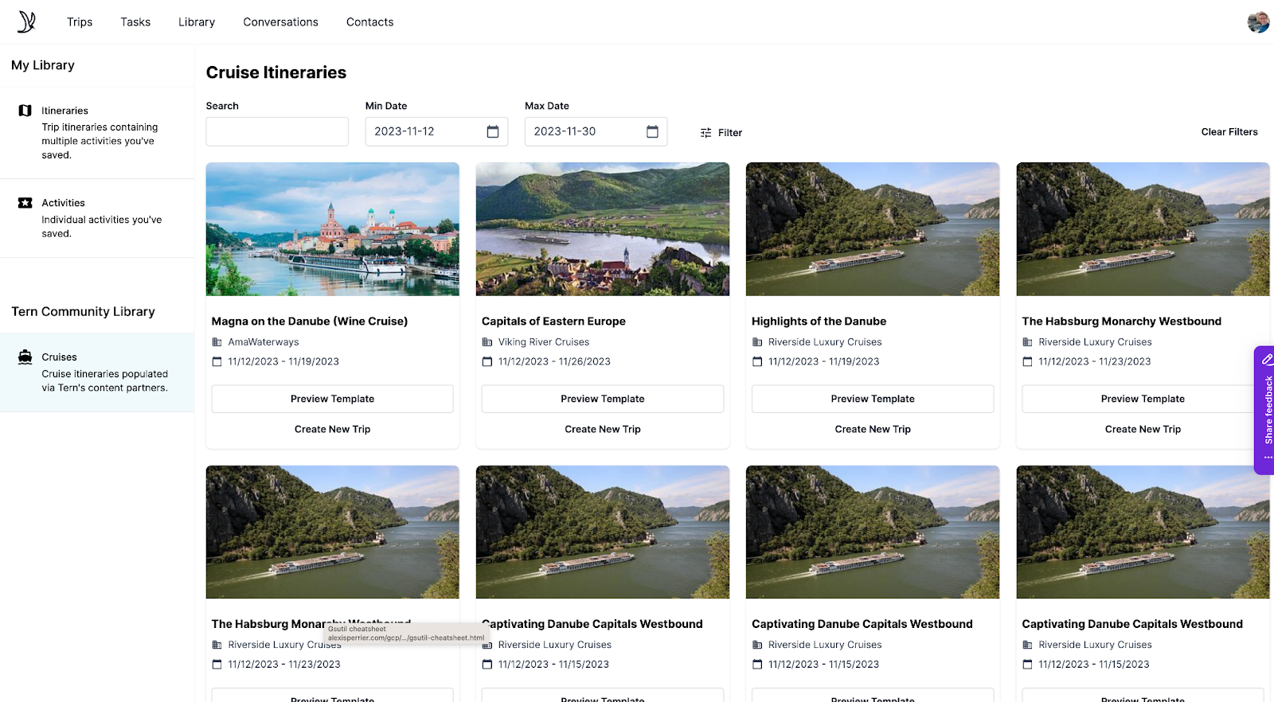
Task: Open the Tasks menu
Action: (135, 22)
